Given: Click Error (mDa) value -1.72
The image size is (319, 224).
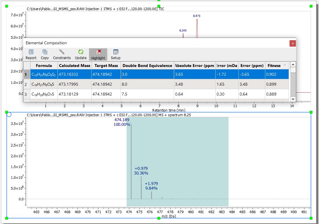Looking at the screenshot, I should point(221,74).
